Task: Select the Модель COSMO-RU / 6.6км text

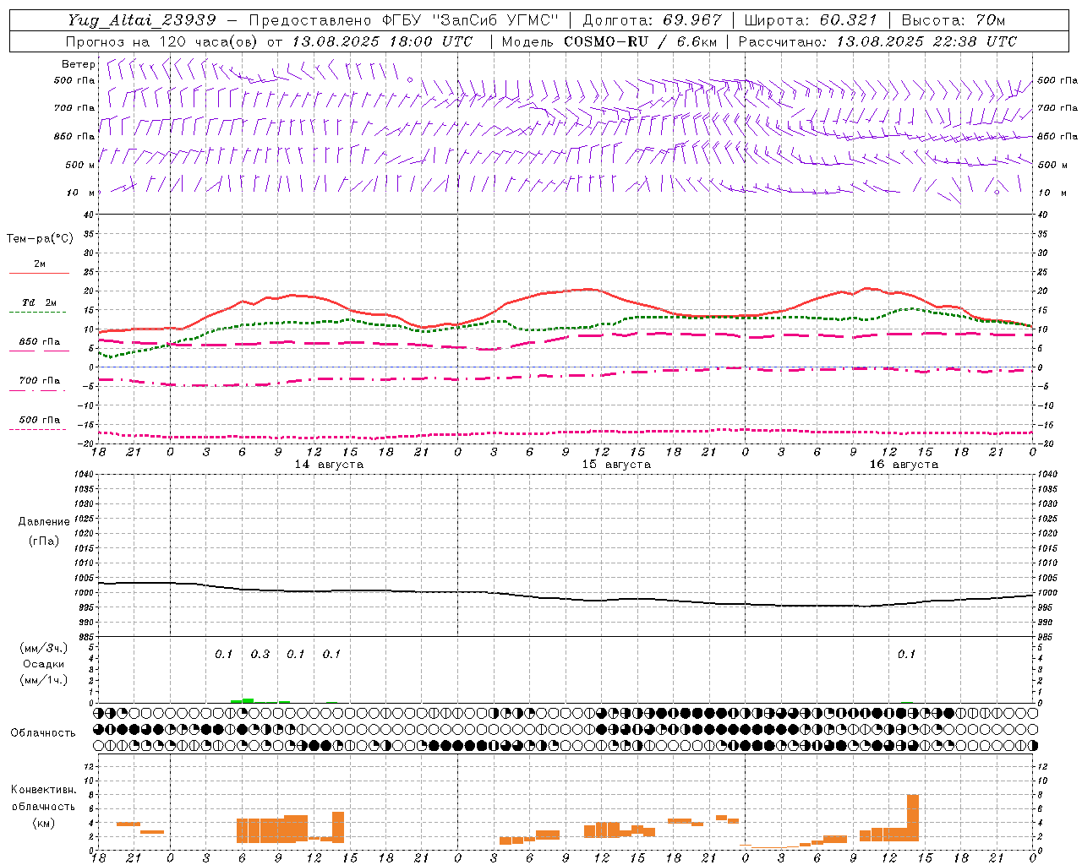Action: tap(609, 41)
